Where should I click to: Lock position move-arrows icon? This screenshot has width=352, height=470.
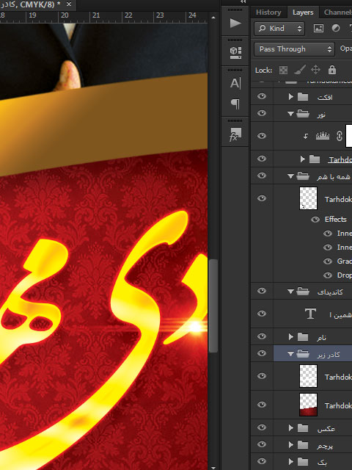click(x=315, y=70)
